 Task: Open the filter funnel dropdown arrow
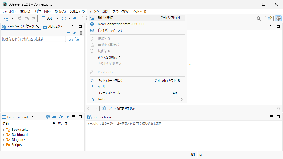82,39
